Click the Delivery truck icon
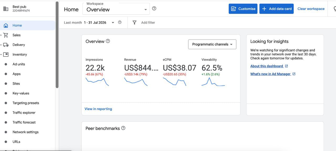 point(6,45)
